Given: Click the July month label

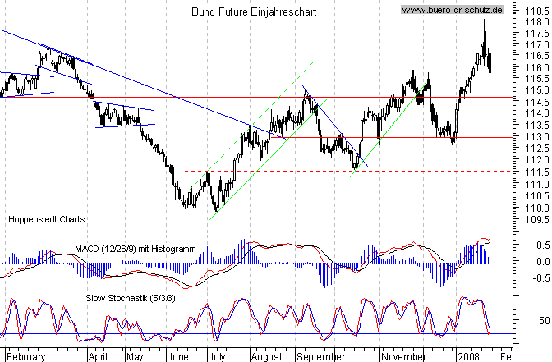Looking at the screenshot, I should click(x=217, y=356).
